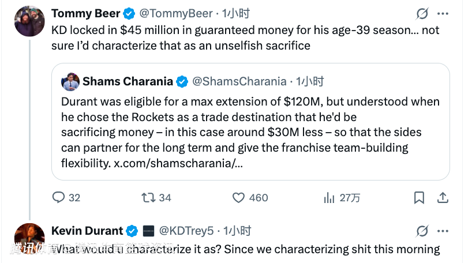The height and width of the screenshot is (263, 472).
Task: Click the @KDTrey5 handle
Action: pyautogui.click(x=186, y=231)
